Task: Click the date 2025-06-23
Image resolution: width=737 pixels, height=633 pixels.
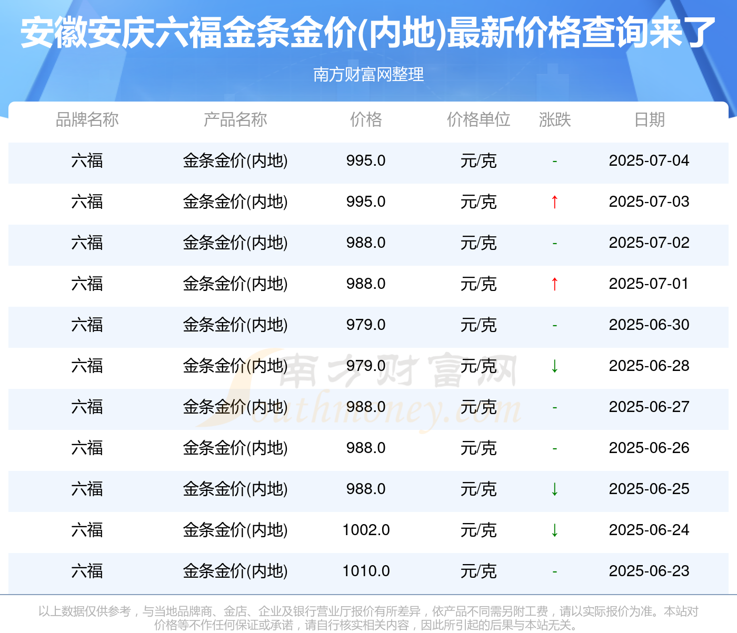Action: point(649,571)
